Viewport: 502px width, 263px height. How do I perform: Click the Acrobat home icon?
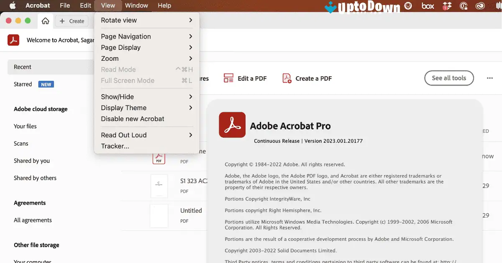click(45, 21)
